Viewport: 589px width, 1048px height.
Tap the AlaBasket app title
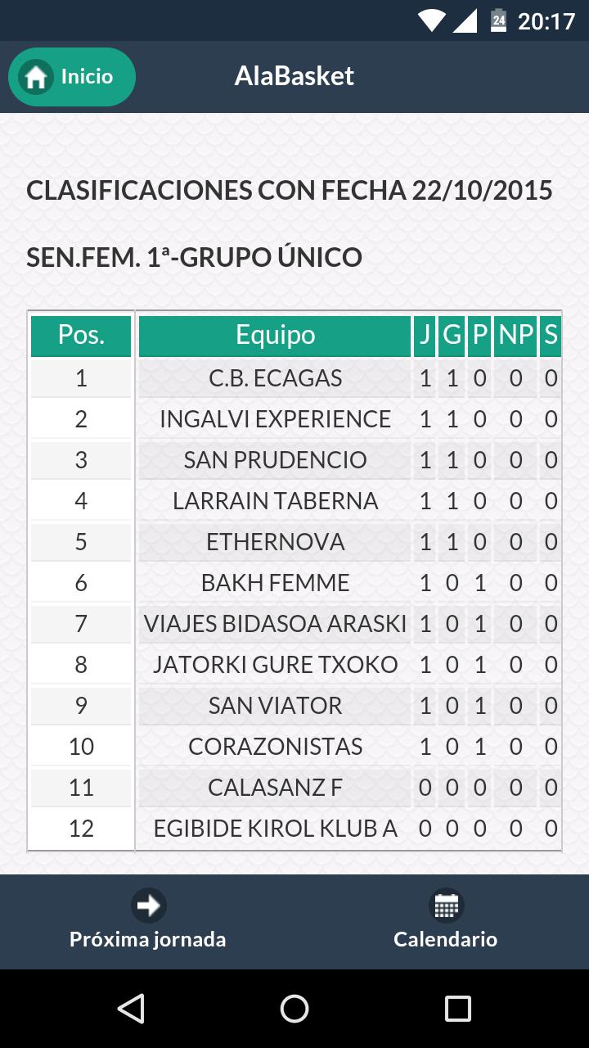point(294,77)
